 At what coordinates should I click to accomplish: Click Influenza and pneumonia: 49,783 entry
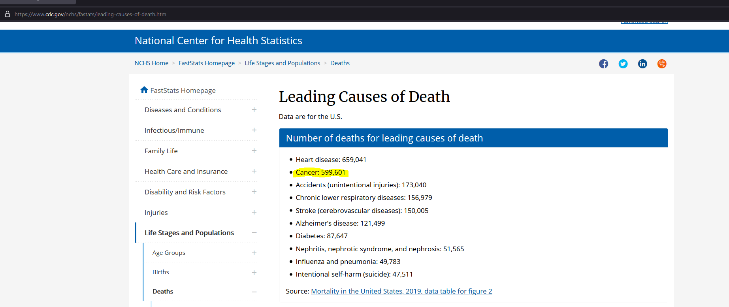click(348, 262)
